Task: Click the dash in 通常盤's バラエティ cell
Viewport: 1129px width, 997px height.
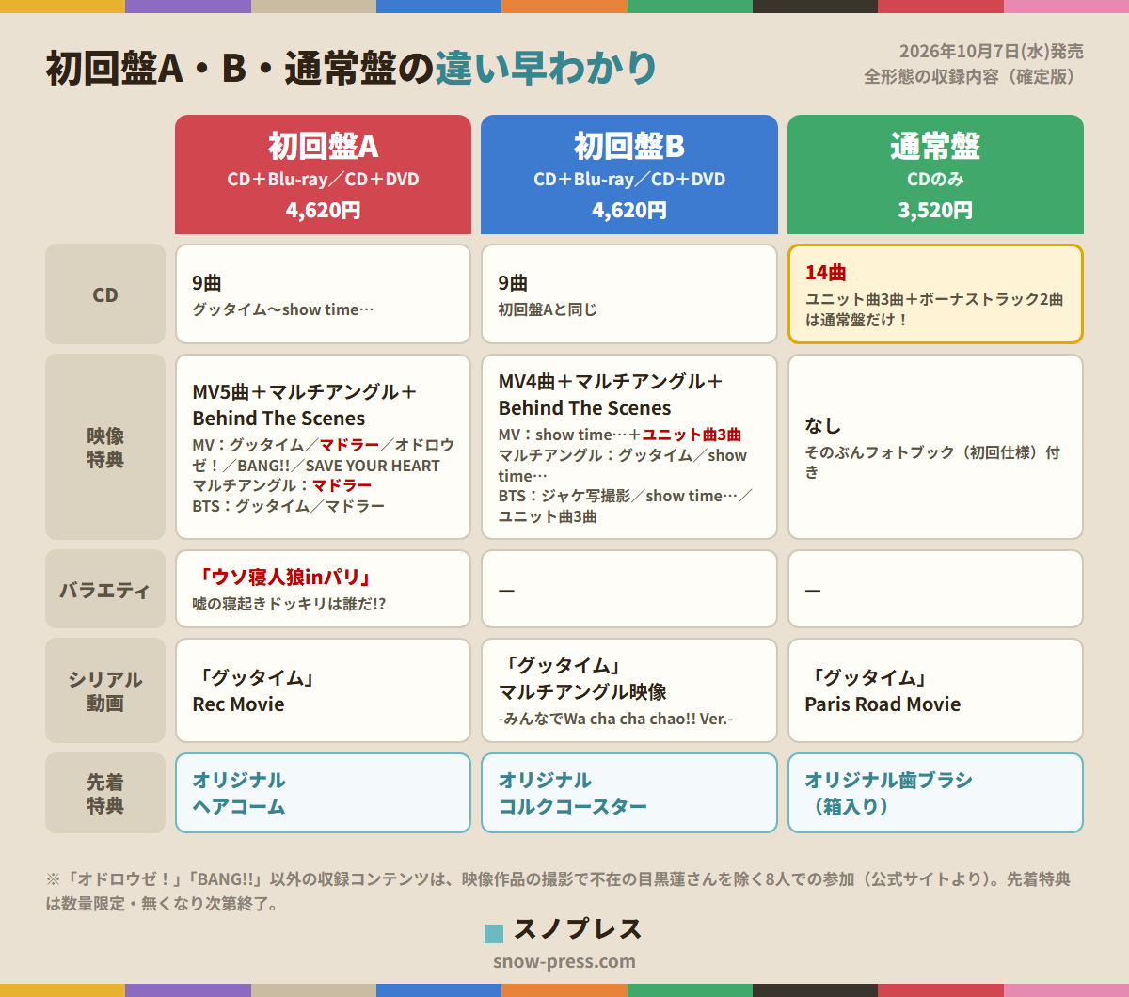Action: pos(813,591)
